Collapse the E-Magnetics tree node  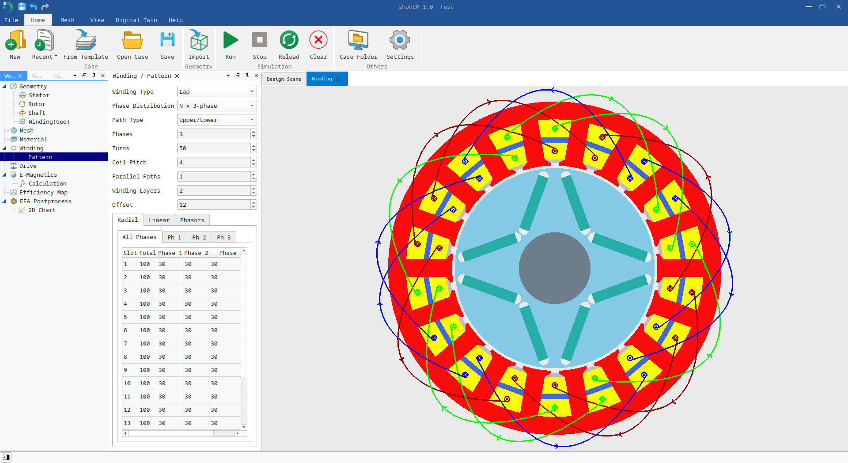4,175
